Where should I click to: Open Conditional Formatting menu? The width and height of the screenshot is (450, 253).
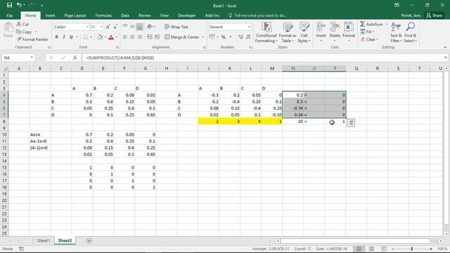[x=266, y=32]
